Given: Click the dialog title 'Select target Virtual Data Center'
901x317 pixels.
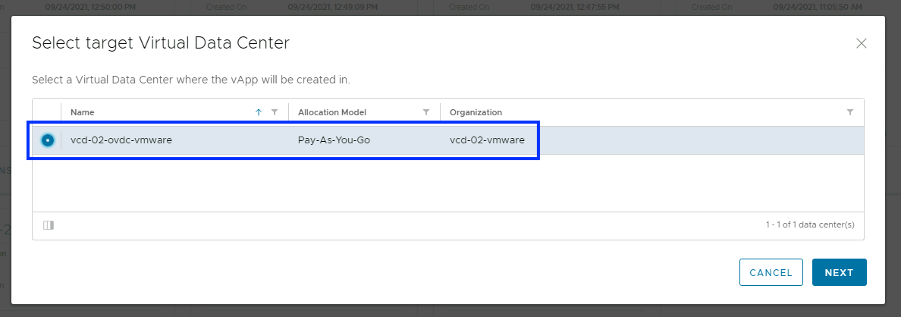Looking at the screenshot, I should (x=161, y=43).
